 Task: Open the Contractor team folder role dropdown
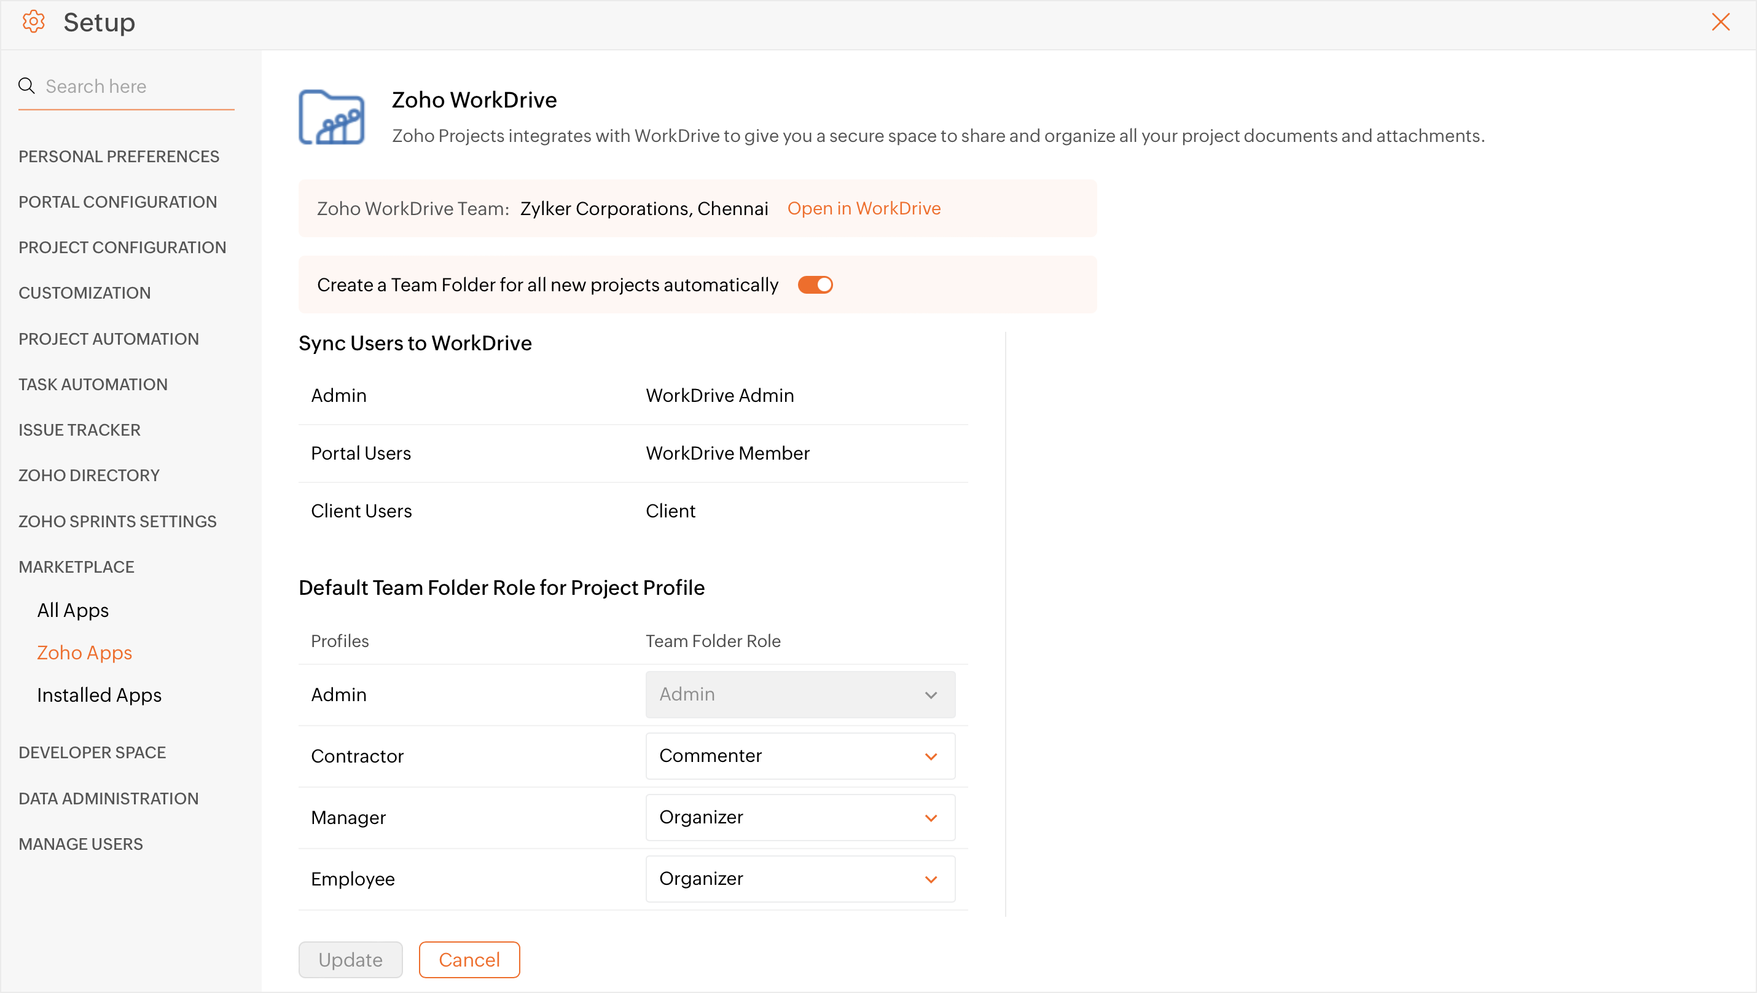tap(799, 756)
